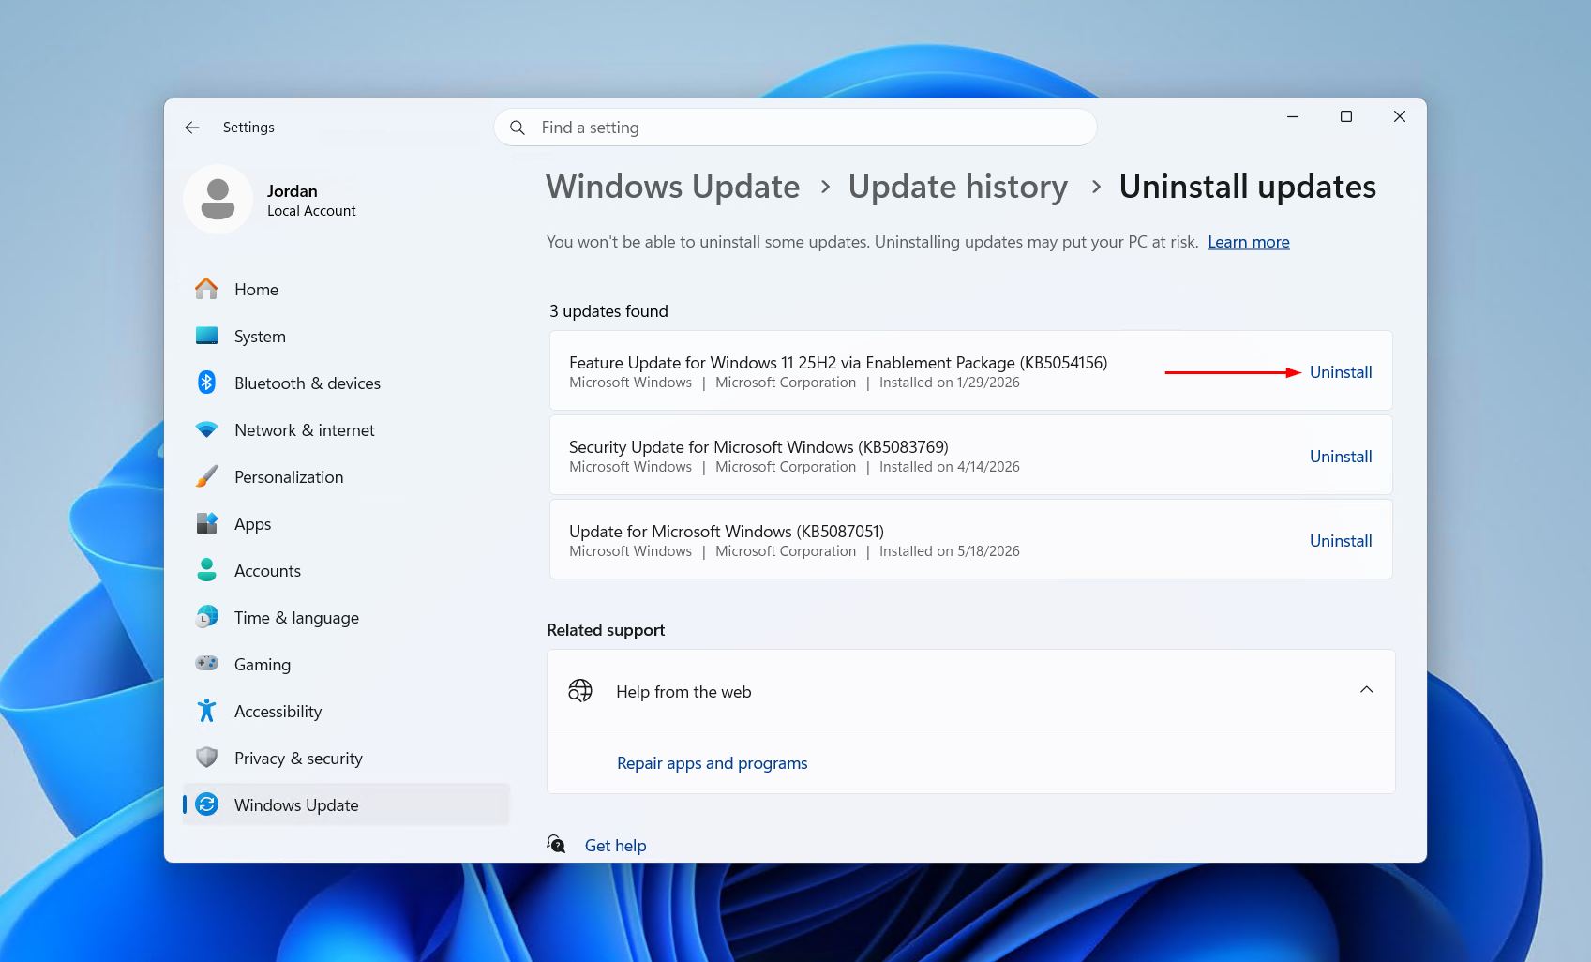The height and width of the screenshot is (962, 1591).
Task: Uninstall Update KB5087051
Action: tap(1341, 541)
